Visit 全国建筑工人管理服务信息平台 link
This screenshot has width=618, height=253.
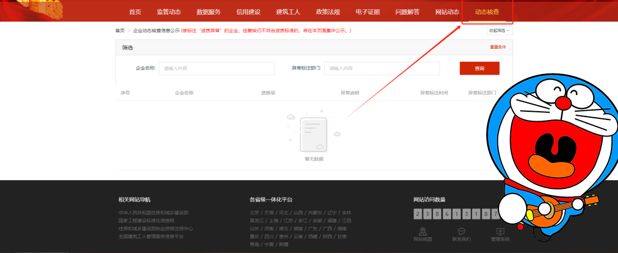(151, 237)
